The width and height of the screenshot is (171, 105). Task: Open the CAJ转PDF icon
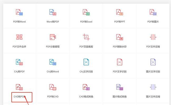pos(19,62)
